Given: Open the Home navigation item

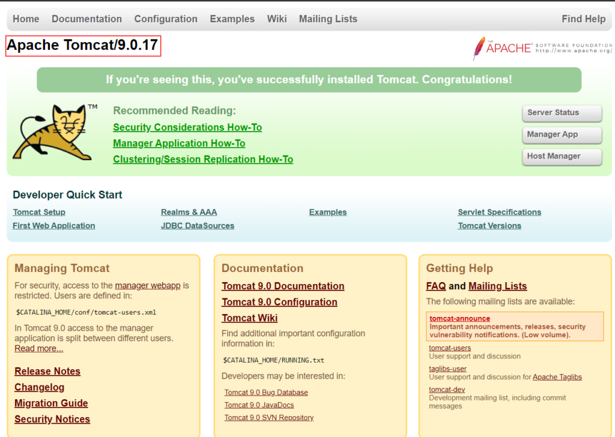Looking at the screenshot, I should [x=26, y=19].
